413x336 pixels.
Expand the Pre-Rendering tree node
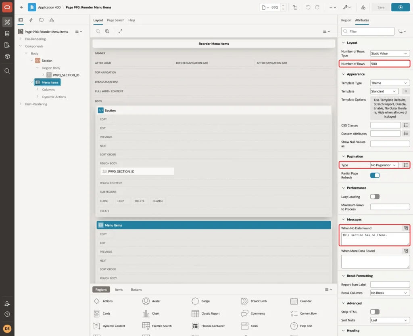click(21, 39)
